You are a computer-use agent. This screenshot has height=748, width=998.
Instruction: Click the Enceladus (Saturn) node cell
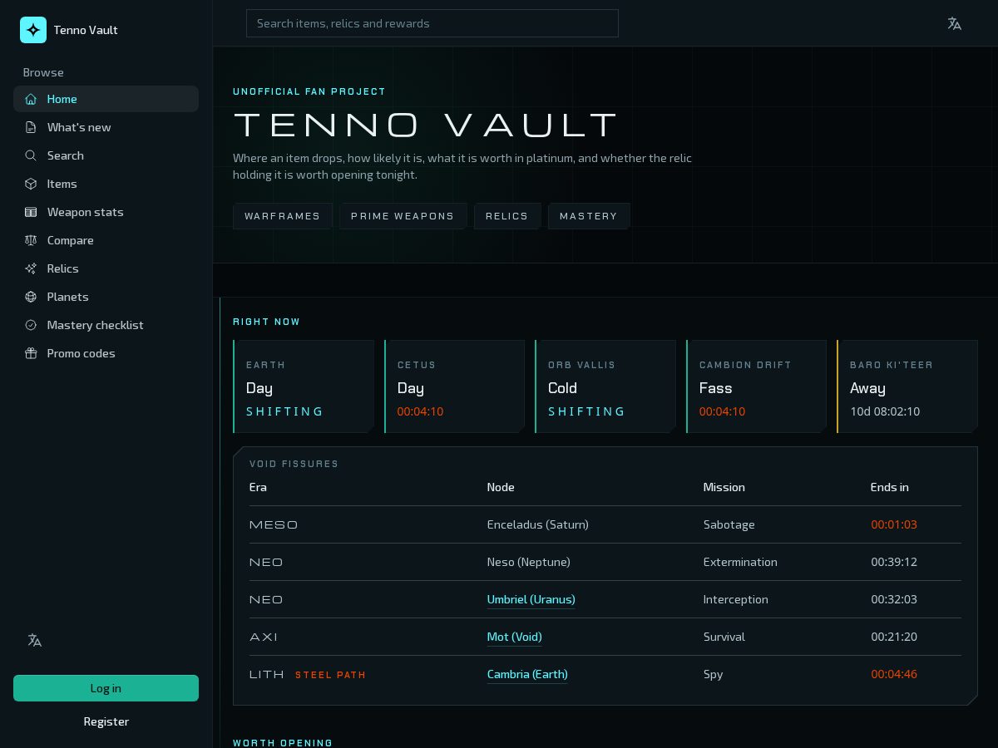point(538,524)
